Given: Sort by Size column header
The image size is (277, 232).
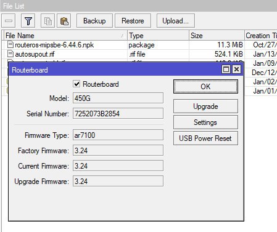Looking at the screenshot, I should (x=217, y=36).
